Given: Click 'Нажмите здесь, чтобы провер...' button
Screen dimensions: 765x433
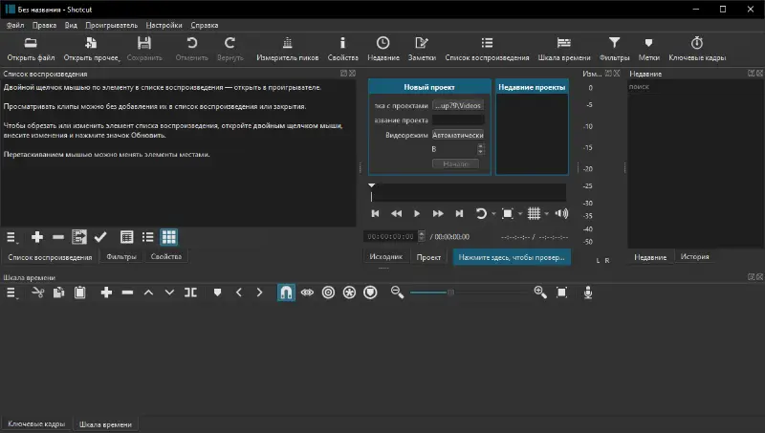Looking at the screenshot, I should [512, 257].
